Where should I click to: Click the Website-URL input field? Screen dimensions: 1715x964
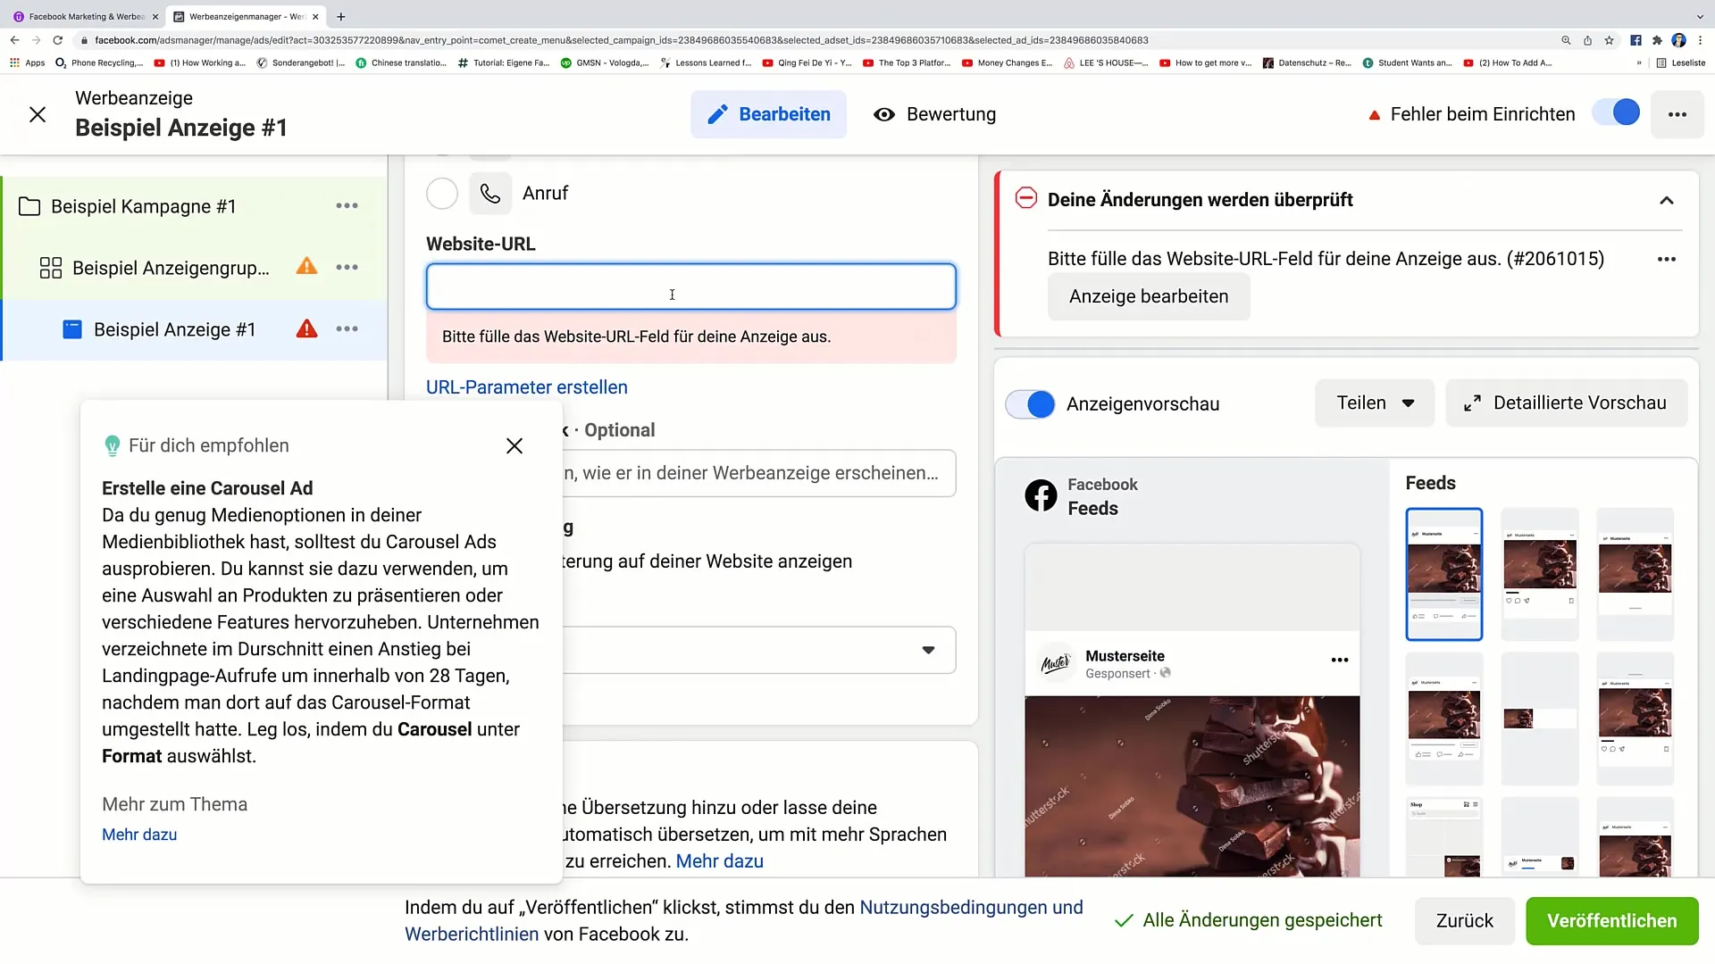(691, 286)
